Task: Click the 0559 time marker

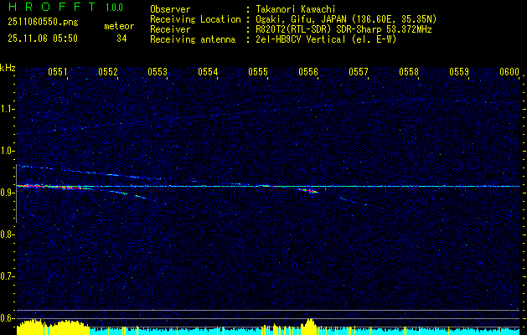Action: point(459,72)
